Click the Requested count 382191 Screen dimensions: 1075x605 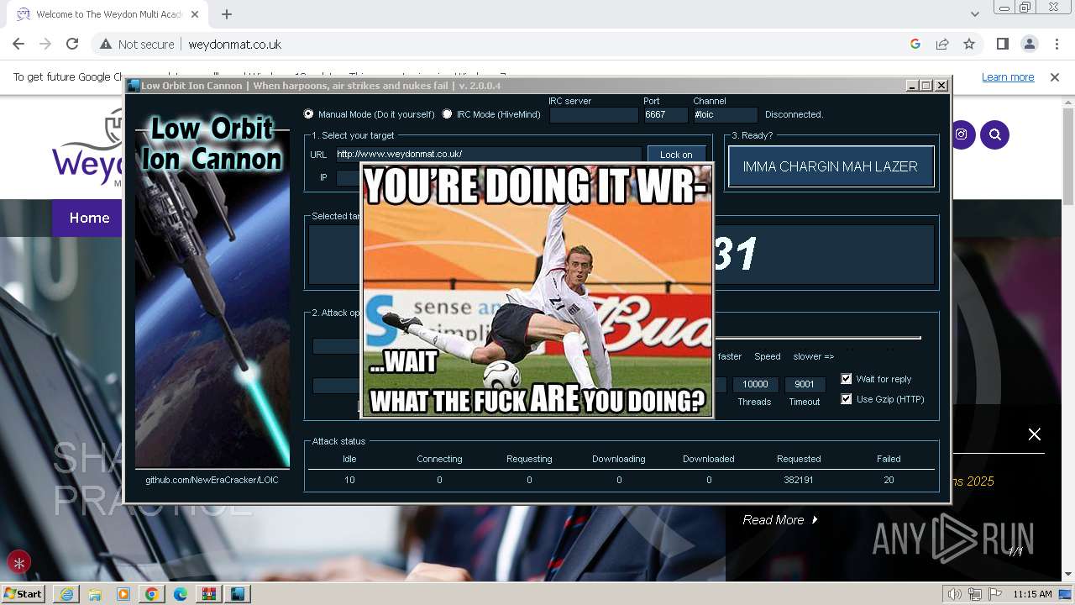(x=799, y=480)
